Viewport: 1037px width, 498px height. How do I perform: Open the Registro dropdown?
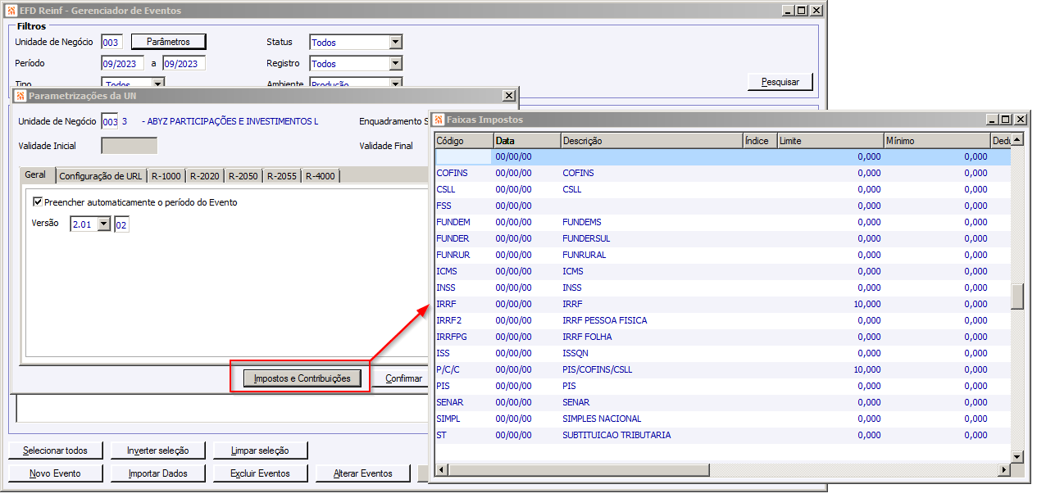(396, 63)
